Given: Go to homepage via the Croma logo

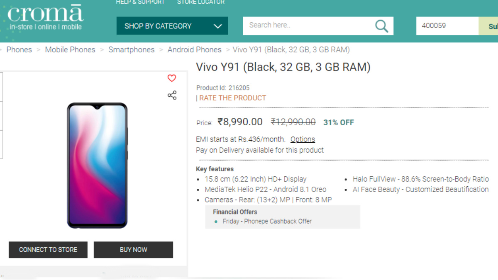Looking at the screenshot, I should 46,18.
